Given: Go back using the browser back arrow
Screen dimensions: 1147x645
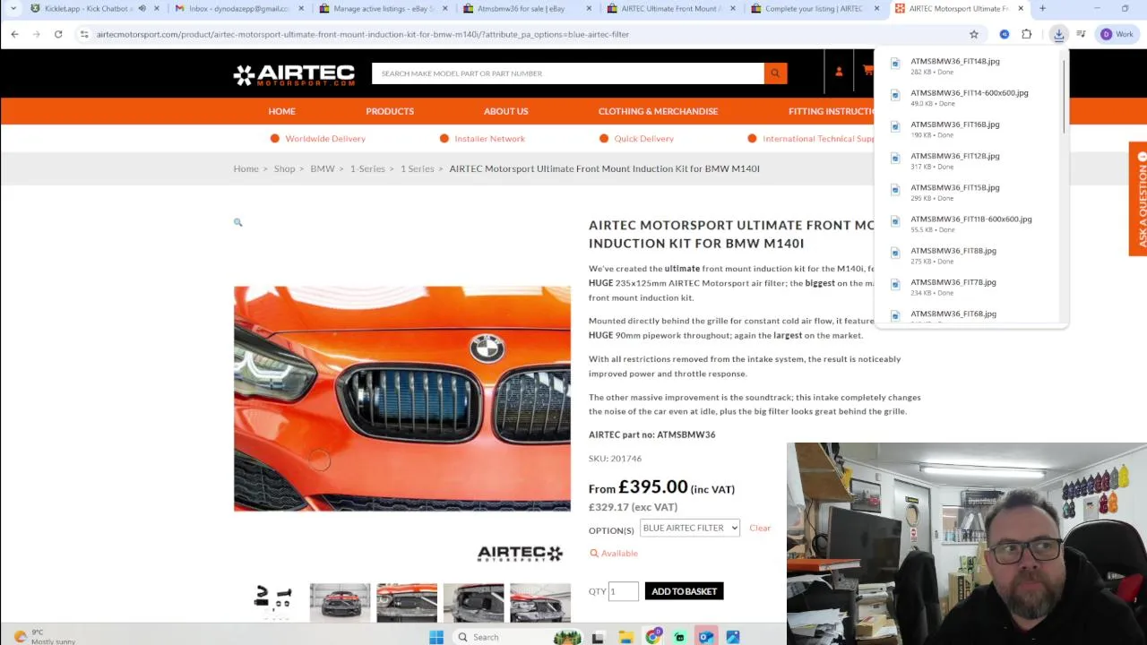Looking at the screenshot, I should tap(14, 34).
